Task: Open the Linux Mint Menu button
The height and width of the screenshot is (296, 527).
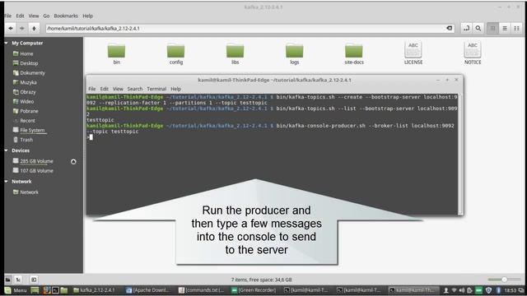Action: tap(16, 290)
